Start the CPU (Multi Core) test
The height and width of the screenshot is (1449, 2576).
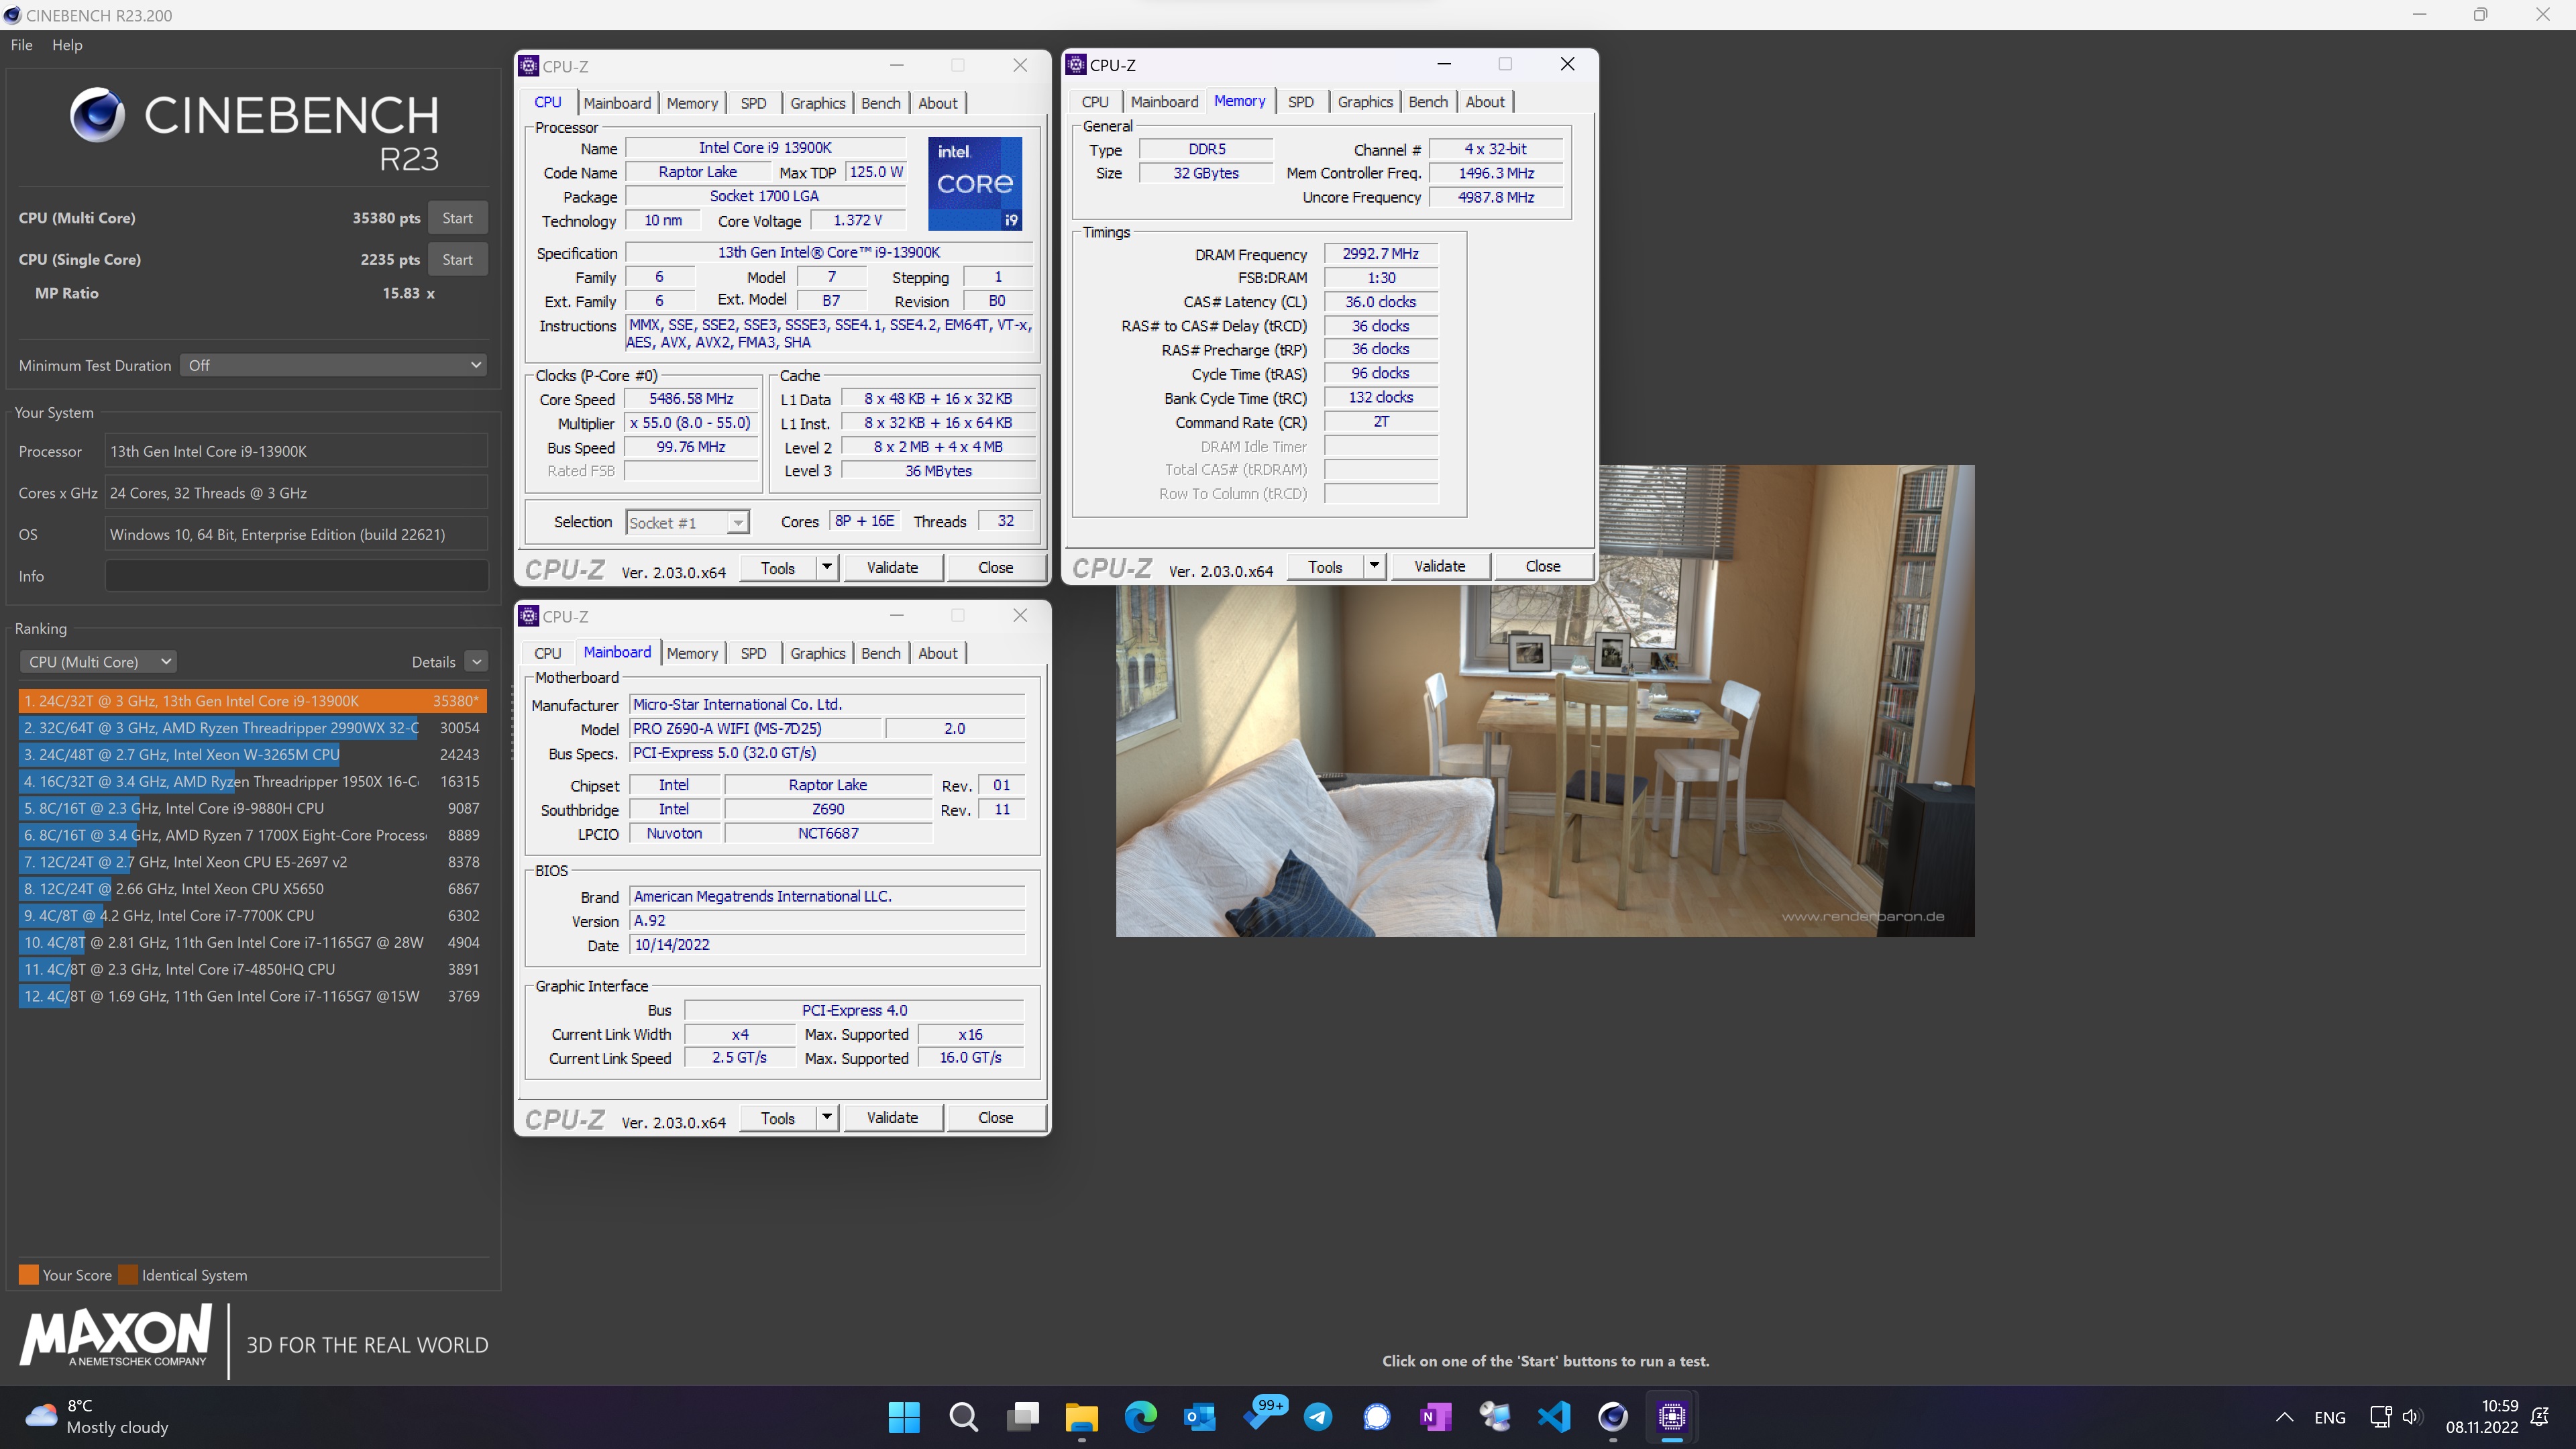(x=457, y=218)
